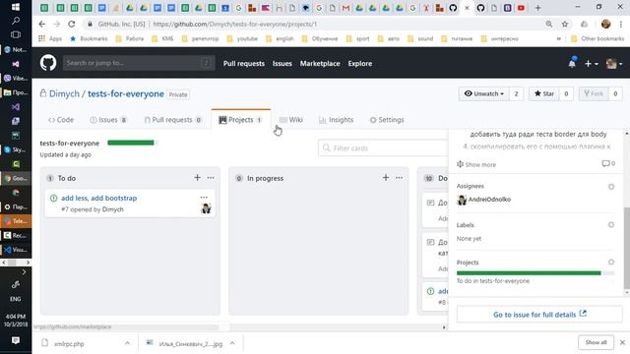Add a card to To do column

(x=197, y=177)
